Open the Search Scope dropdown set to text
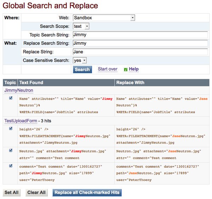212x199 pixels. (81, 26)
